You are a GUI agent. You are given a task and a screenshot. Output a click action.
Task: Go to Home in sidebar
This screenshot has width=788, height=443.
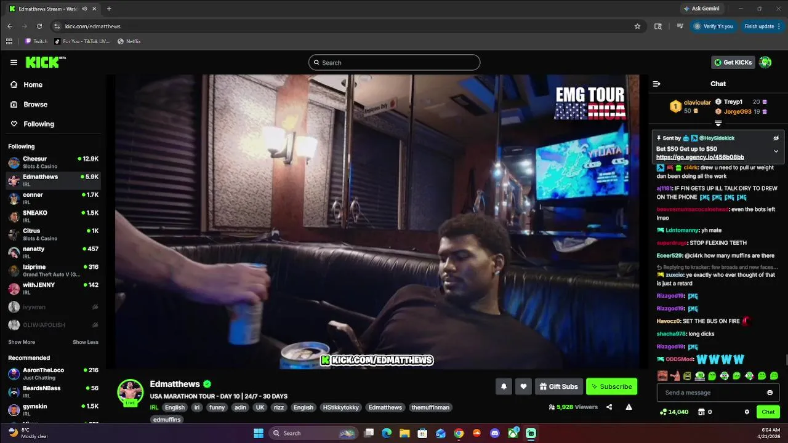pyautogui.click(x=33, y=85)
